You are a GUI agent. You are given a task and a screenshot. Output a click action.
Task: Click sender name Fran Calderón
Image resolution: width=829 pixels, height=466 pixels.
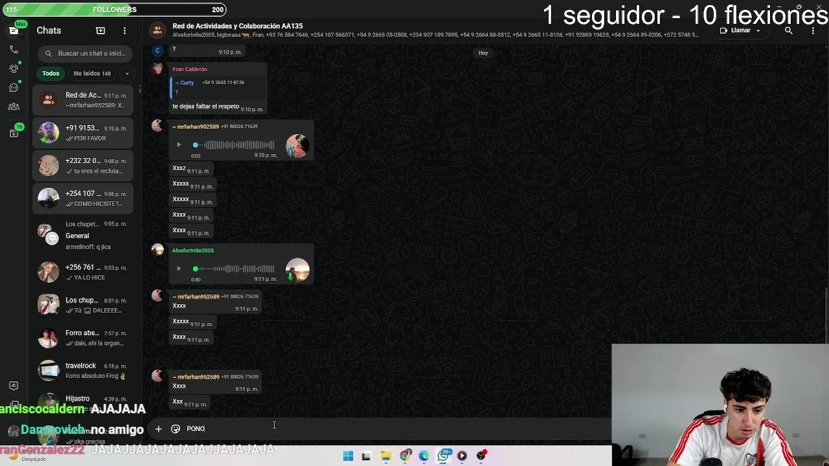[190, 69]
